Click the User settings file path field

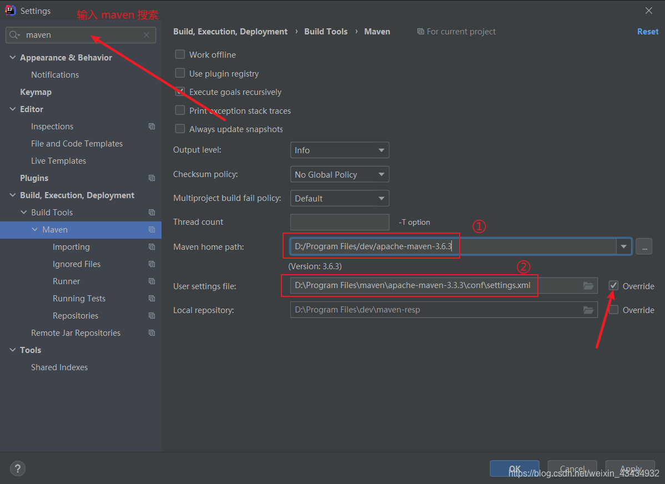click(x=444, y=285)
